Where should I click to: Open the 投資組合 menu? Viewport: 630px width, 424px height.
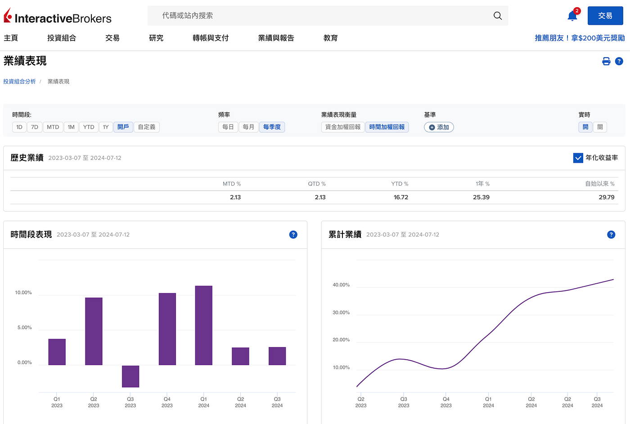tap(62, 38)
